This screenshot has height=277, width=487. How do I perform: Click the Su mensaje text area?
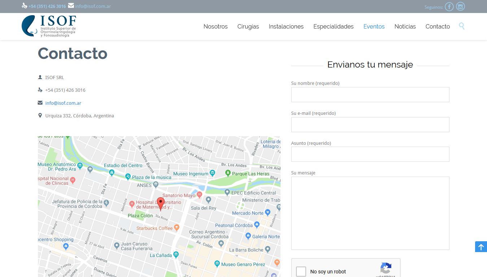tap(370, 213)
